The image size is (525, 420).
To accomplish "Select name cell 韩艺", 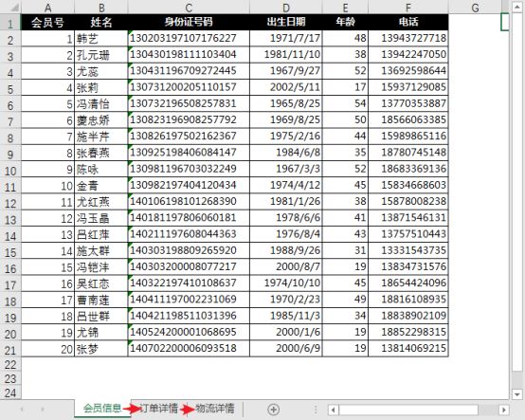I will (x=100, y=39).
